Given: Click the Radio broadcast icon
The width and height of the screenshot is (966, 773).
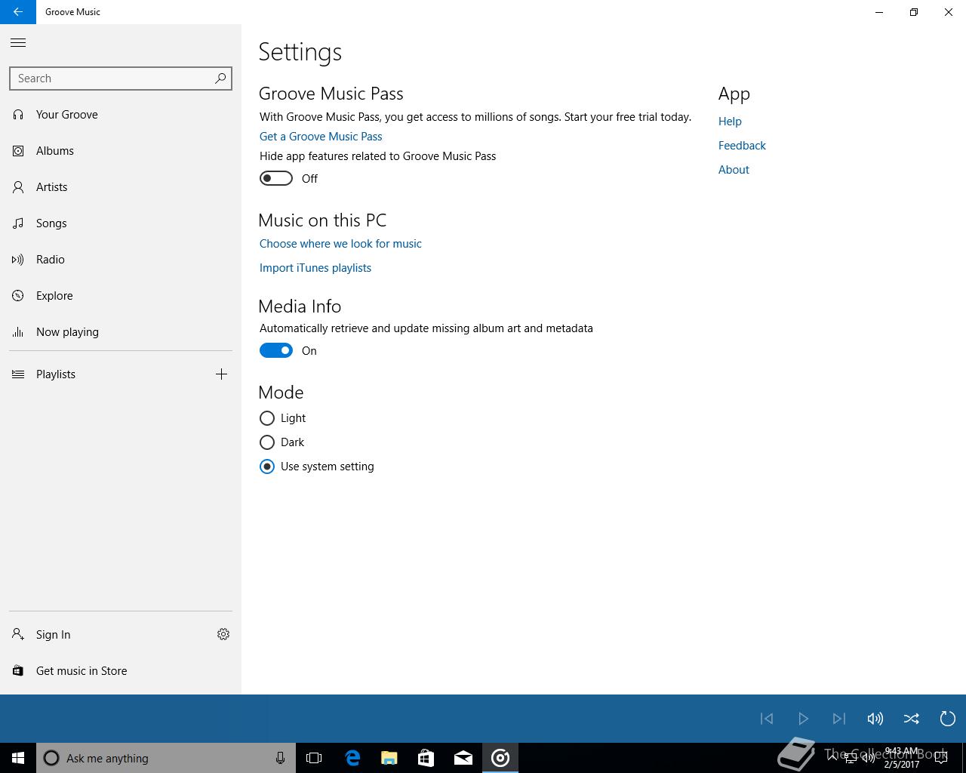Looking at the screenshot, I should [18, 260].
